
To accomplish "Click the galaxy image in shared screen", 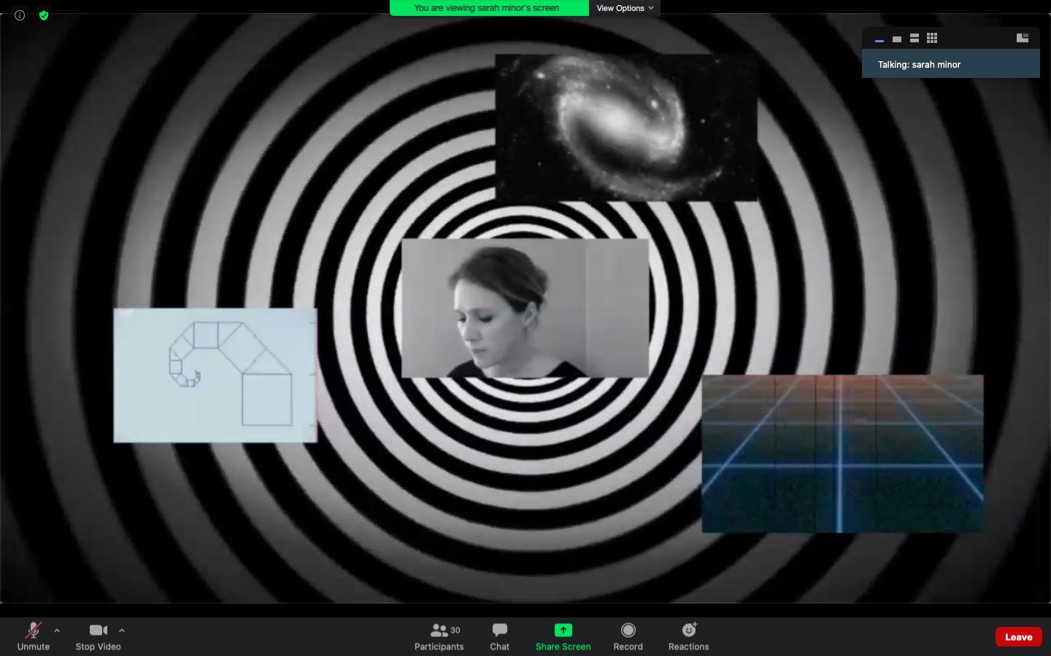I will (626, 127).
